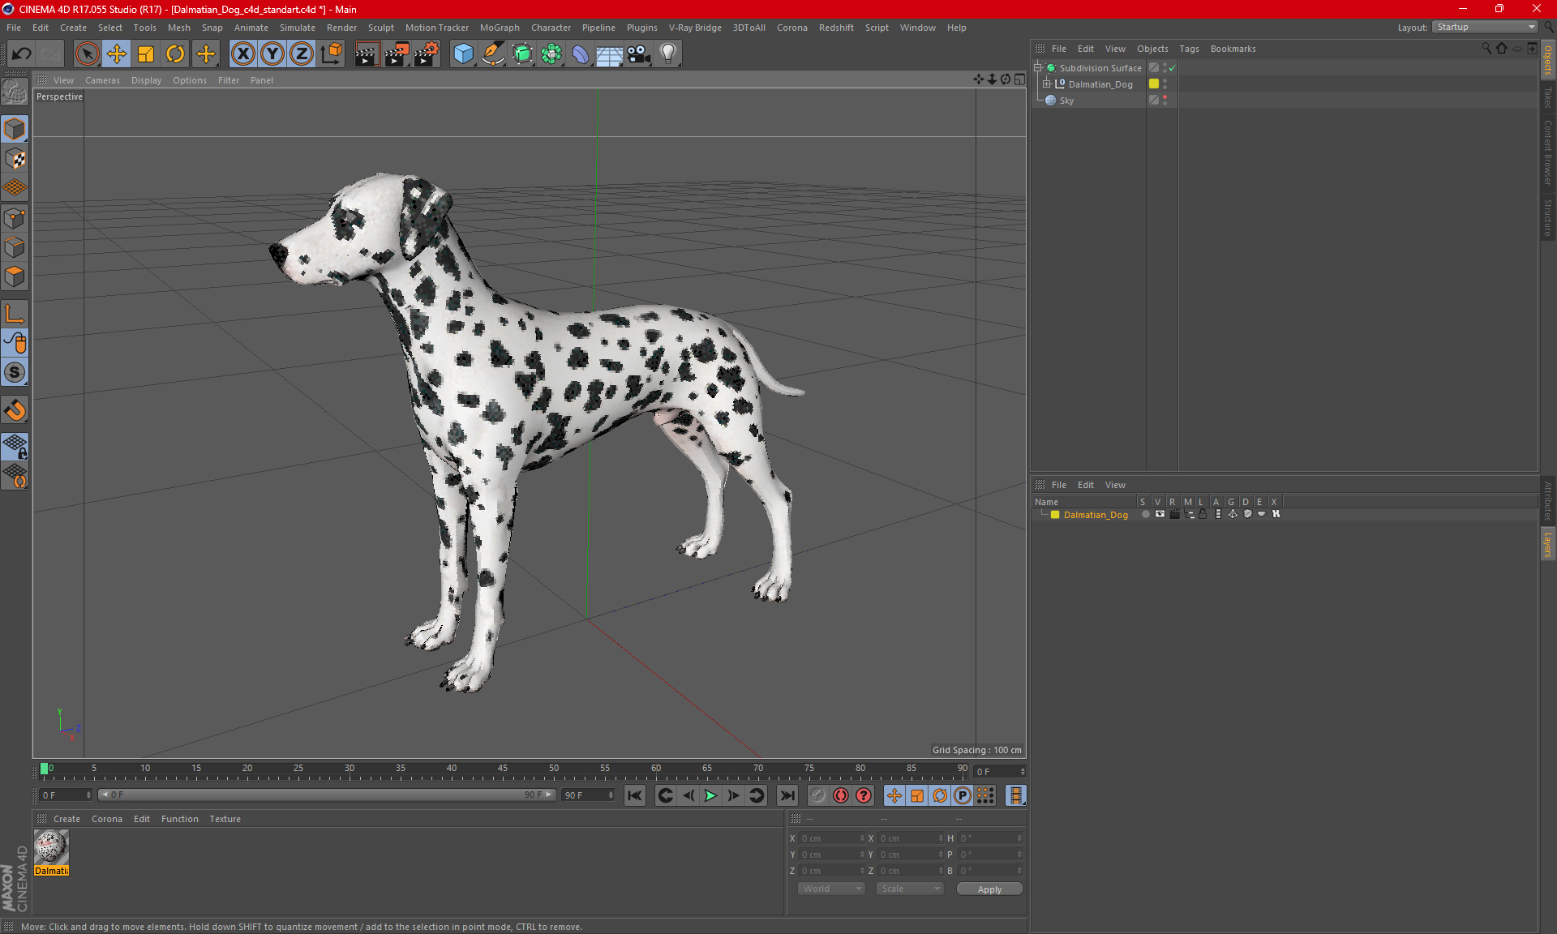Click the Apply button
Viewport: 1557px width, 934px height.
pos(989,889)
